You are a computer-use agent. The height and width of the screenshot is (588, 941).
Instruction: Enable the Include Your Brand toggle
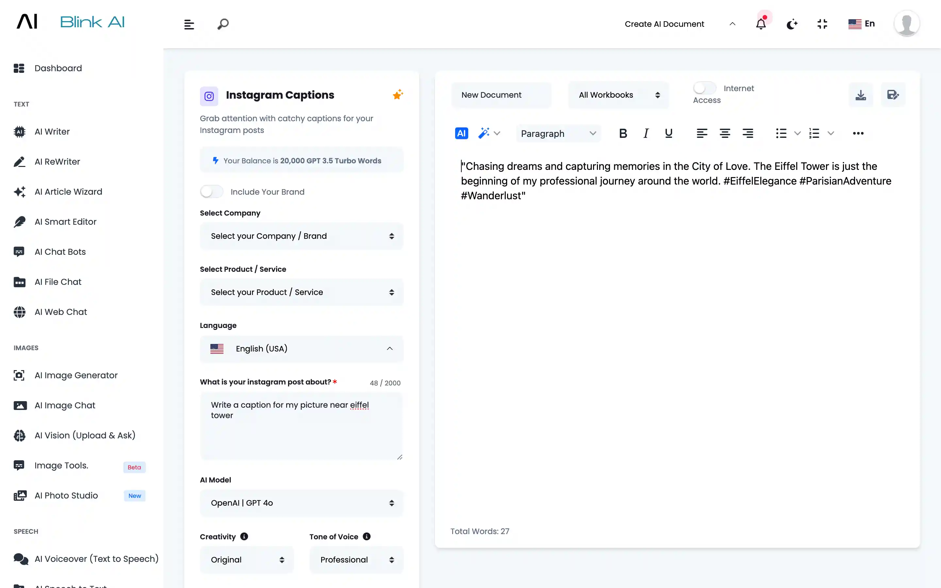(x=211, y=192)
